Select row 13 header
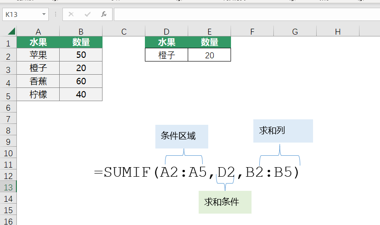 [8, 187]
